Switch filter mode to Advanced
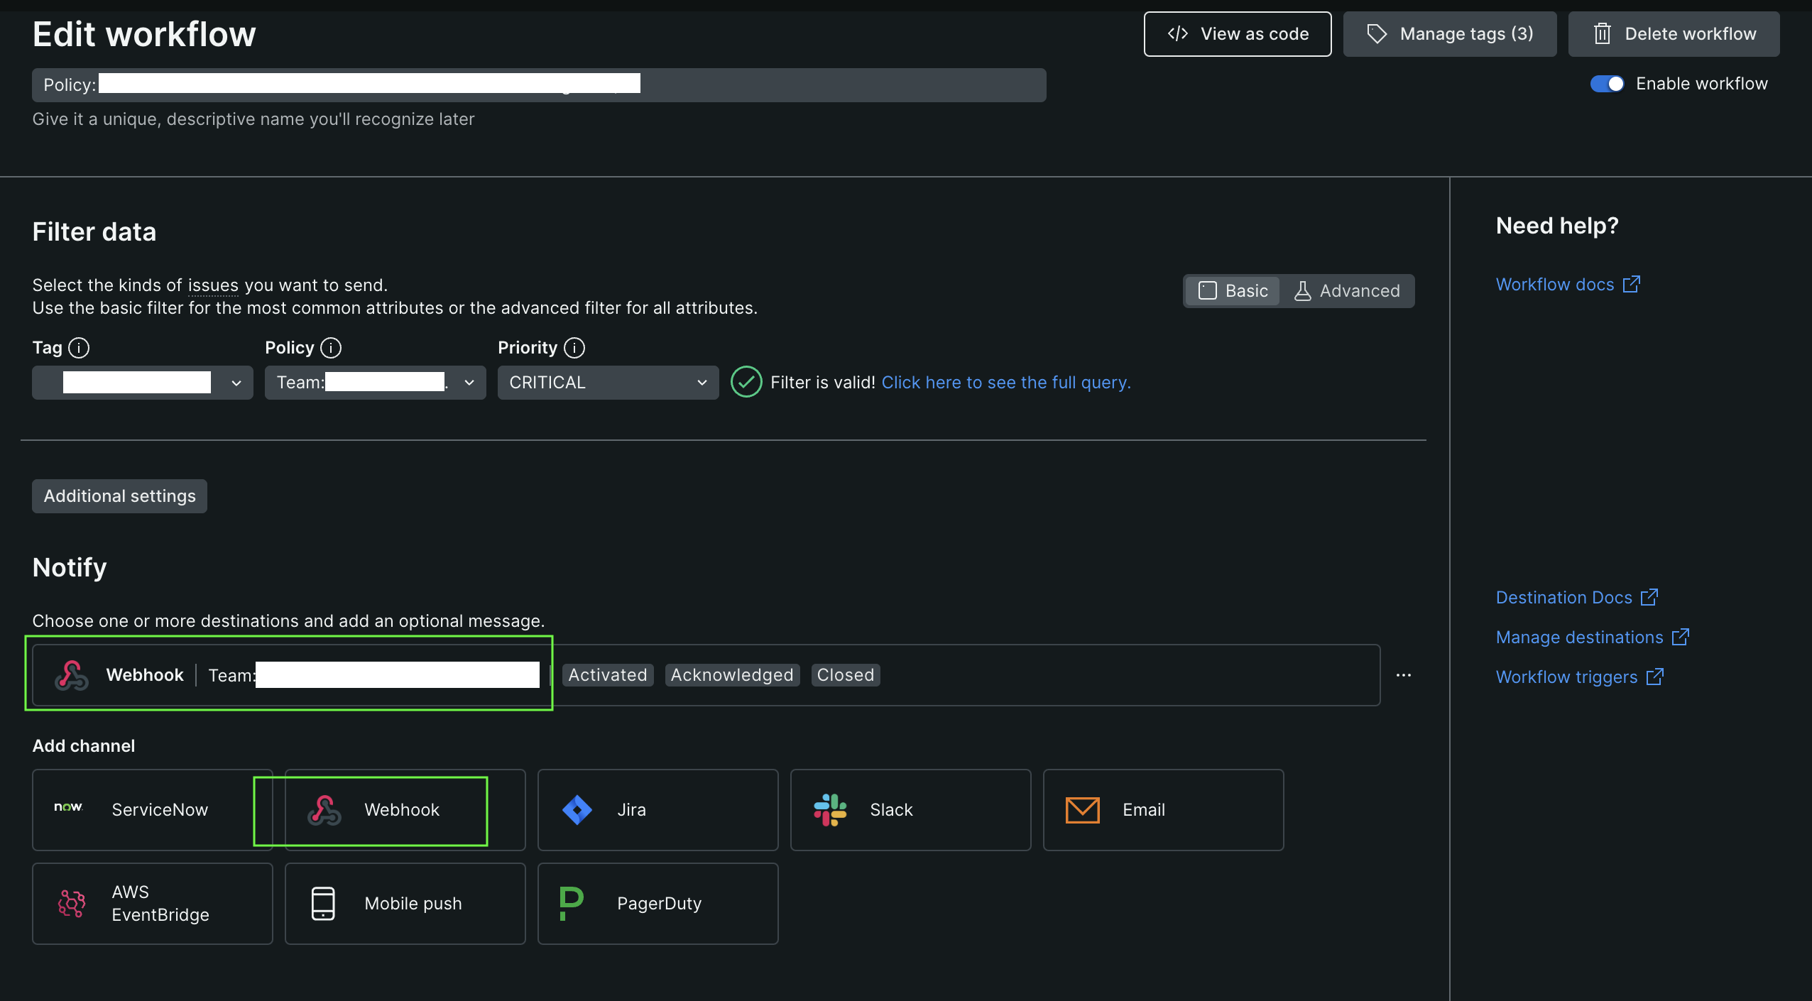The image size is (1812, 1001). [1347, 291]
